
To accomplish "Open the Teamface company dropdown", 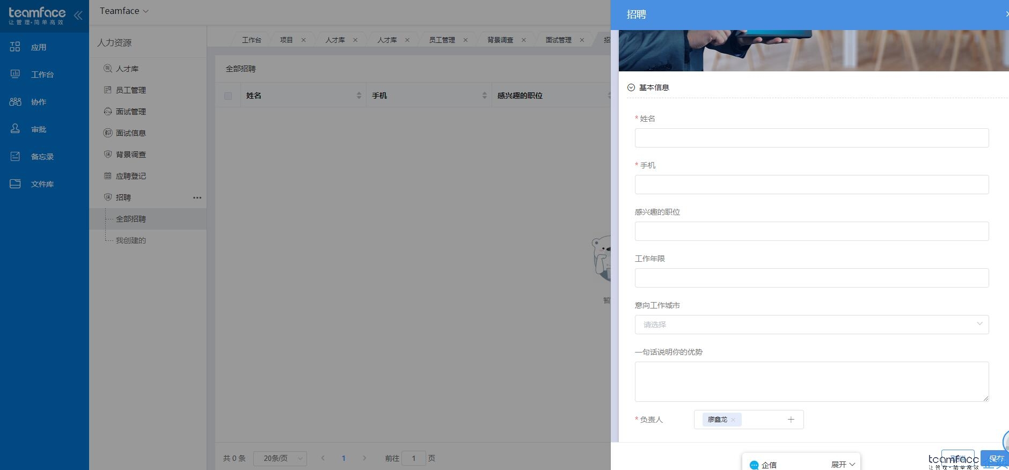I will point(124,11).
